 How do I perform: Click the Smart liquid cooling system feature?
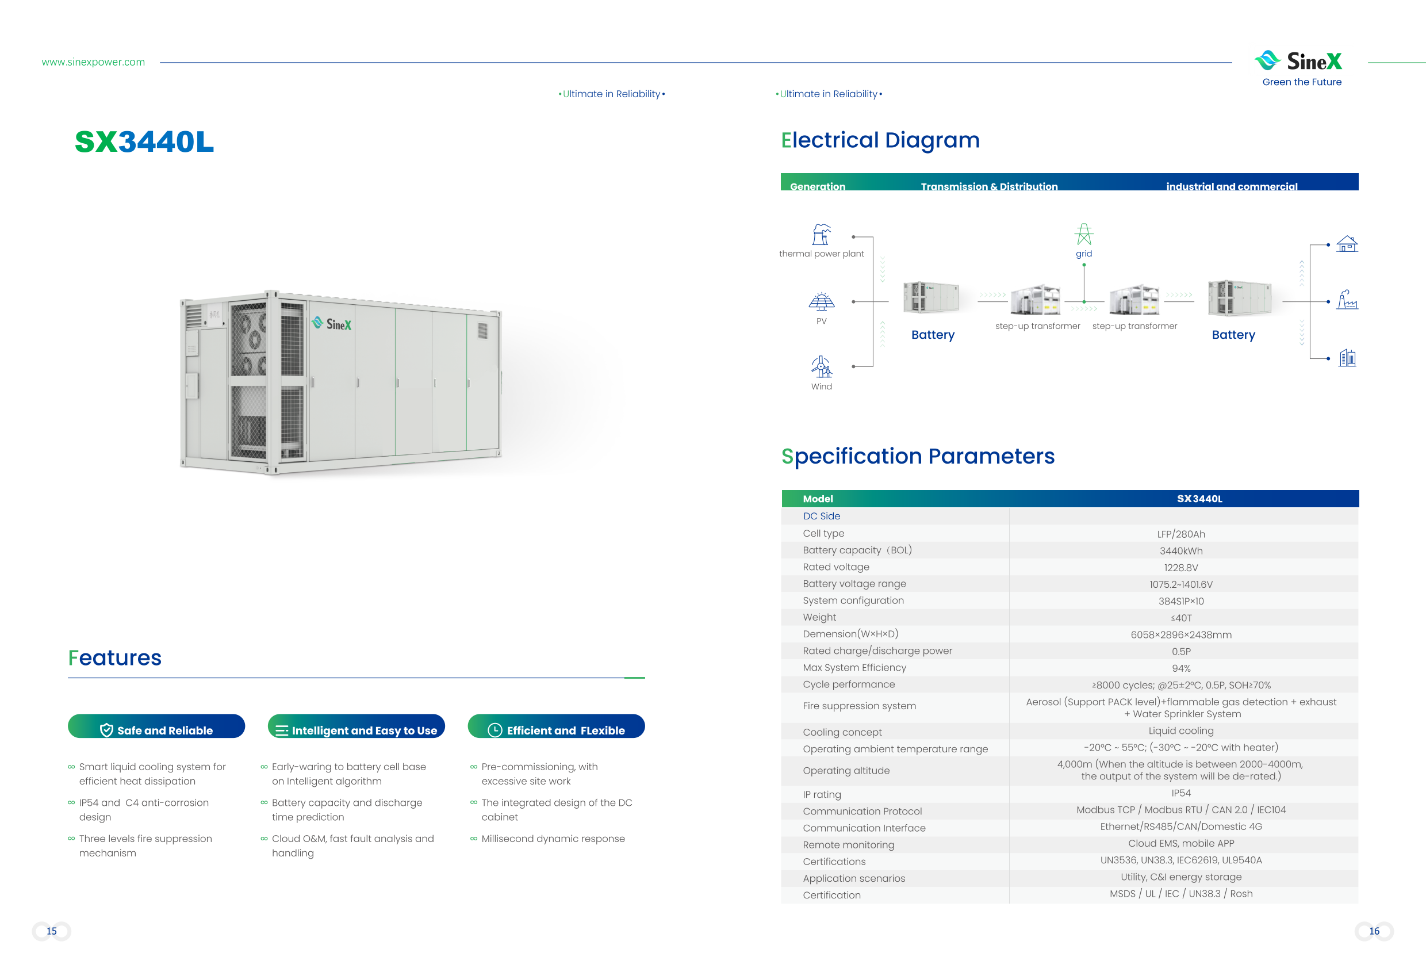tap(152, 774)
